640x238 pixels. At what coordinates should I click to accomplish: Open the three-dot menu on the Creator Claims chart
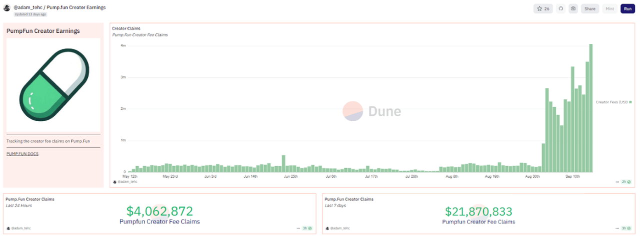click(617, 182)
